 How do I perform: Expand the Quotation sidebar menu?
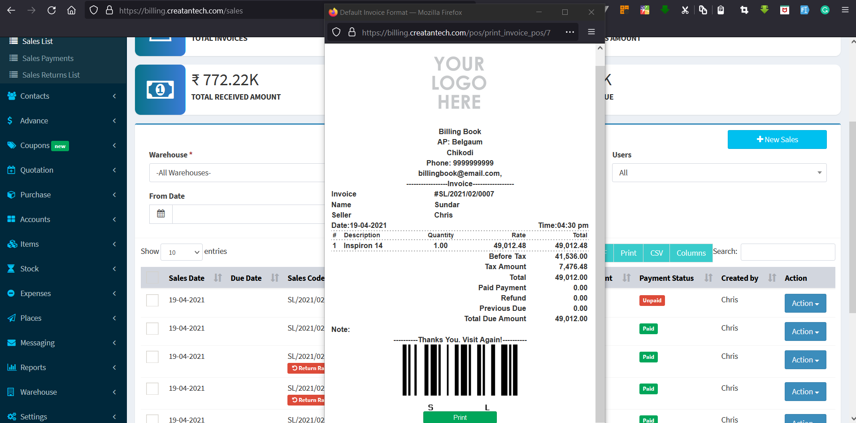pyautogui.click(x=63, y=170)
